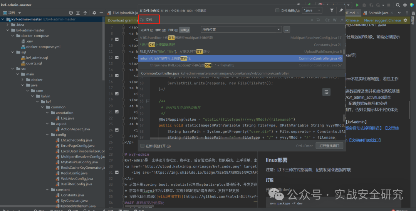Check the open in new tab checkbox
The width and height of the screenshot is (416, 211).
pos(142,146)
